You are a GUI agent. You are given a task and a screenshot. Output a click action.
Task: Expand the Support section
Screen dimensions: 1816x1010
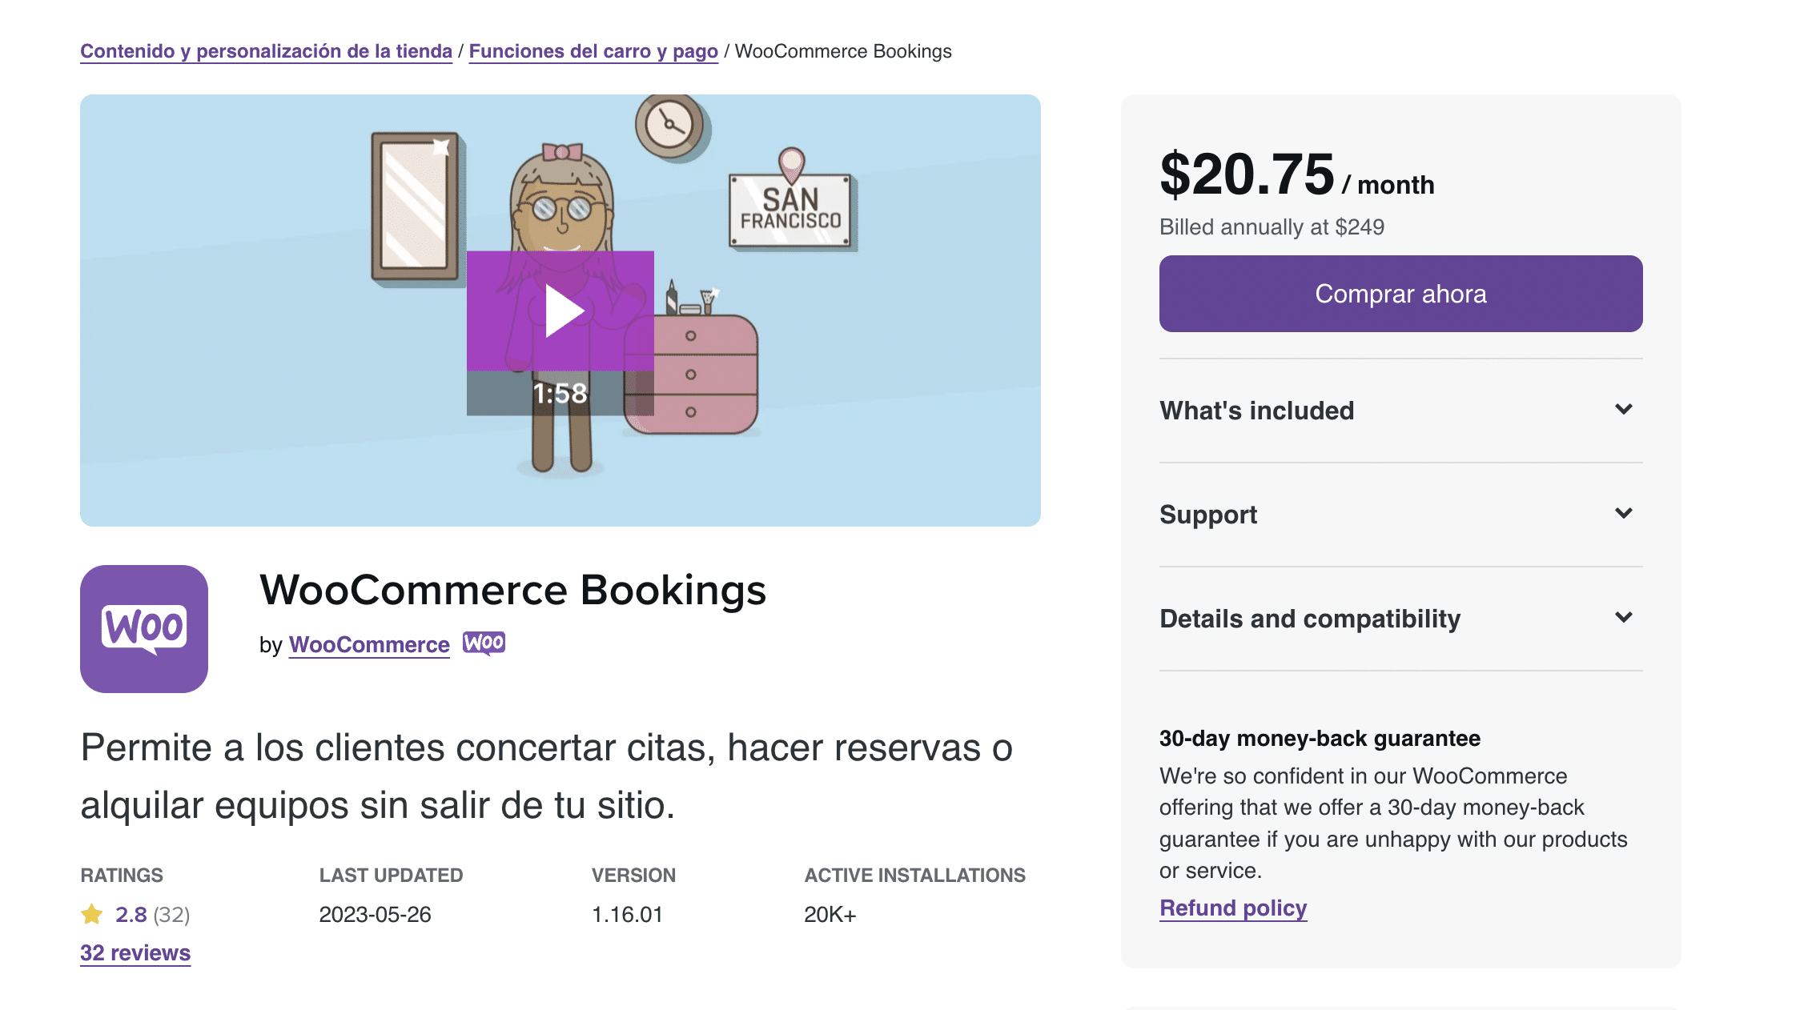[1401, 515]
